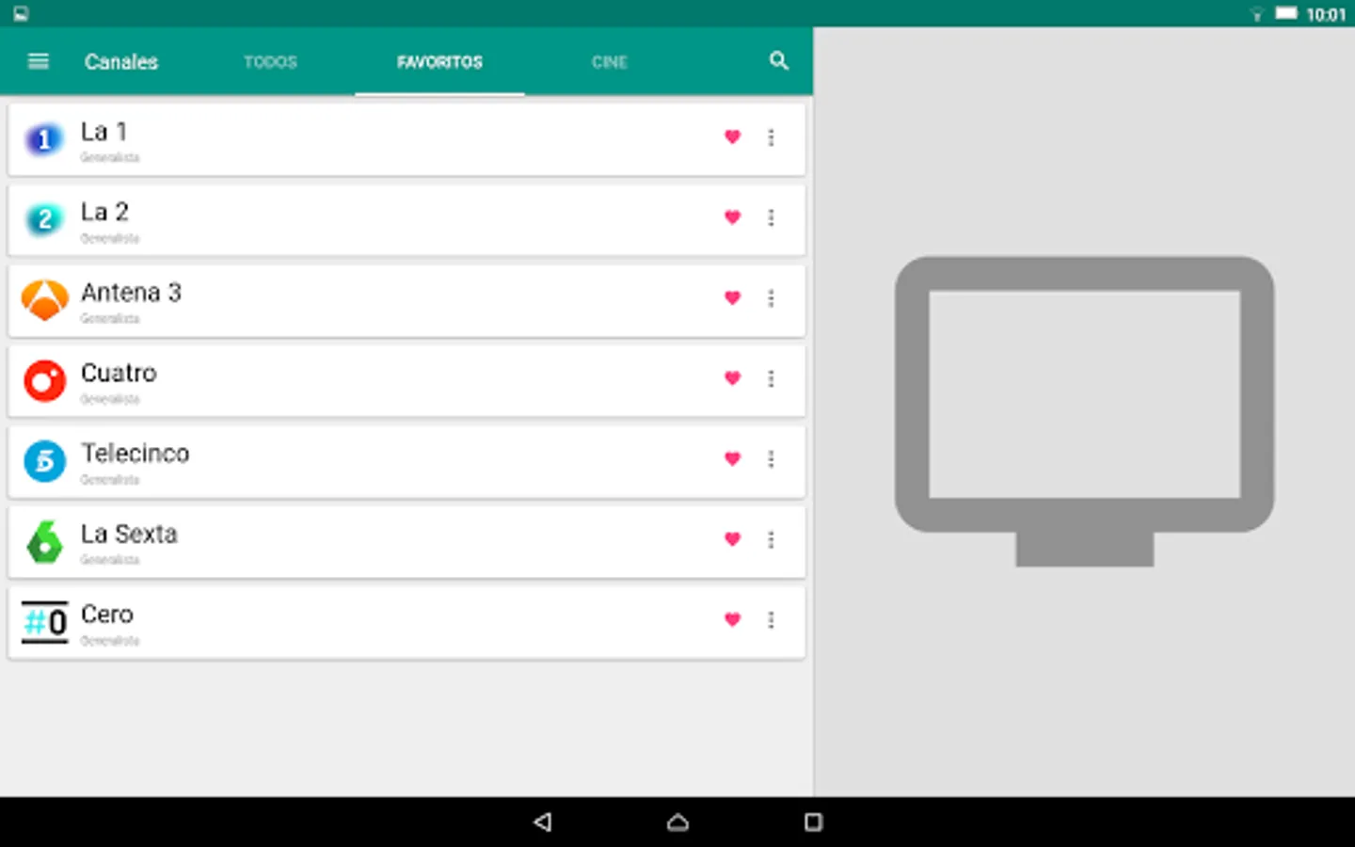Select the FAVORITOS tab
1355x847 pixels.
point(439,62)
